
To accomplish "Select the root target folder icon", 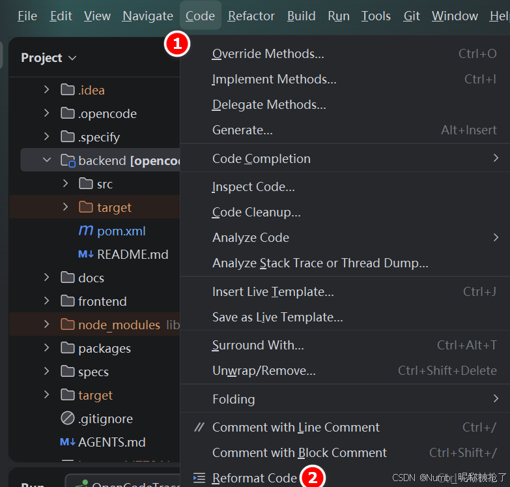I will [68, 394].
